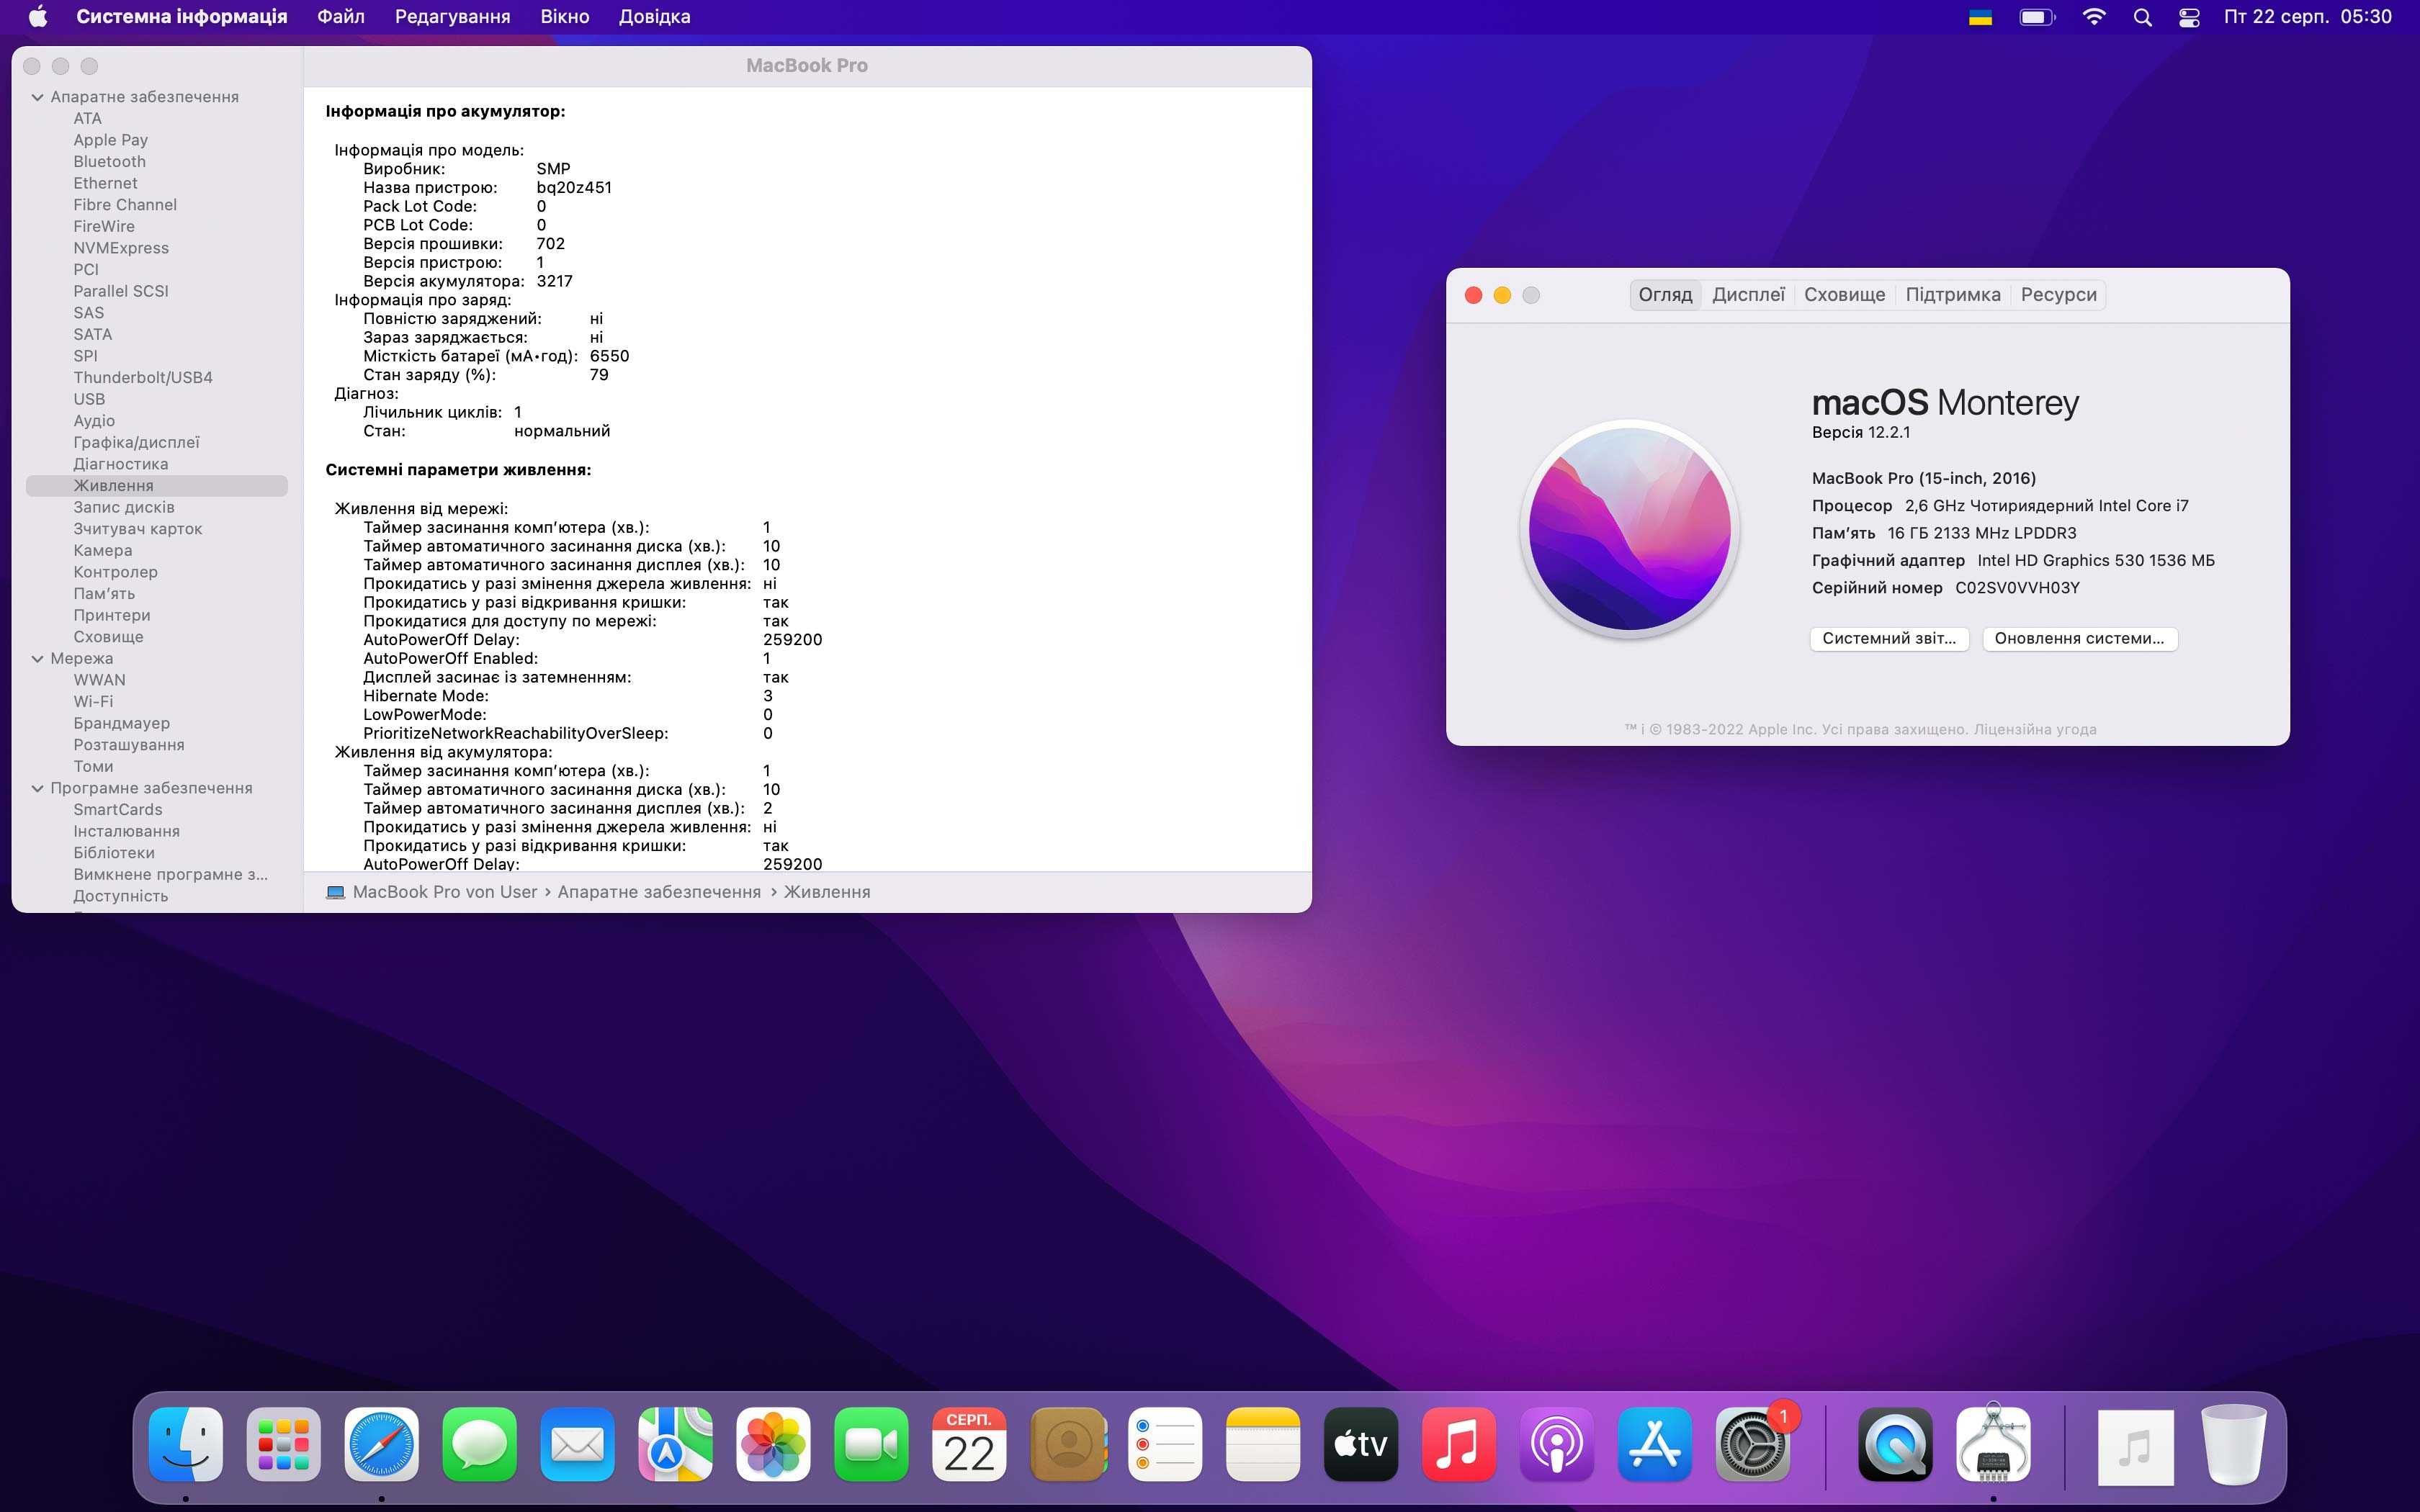Viewport: 2420px width, 1512px height.
Task: Select Bluetooth in the sidebar
Action: [x=109, y=161]
